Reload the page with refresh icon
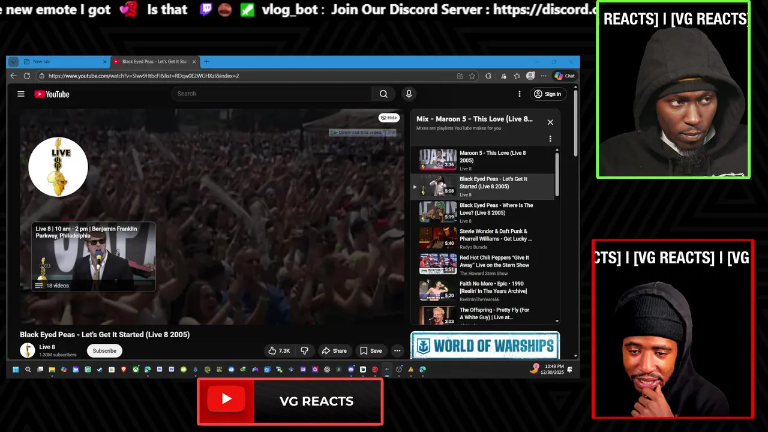This screenshot has width=768, height=432. [x=27, y=76]
